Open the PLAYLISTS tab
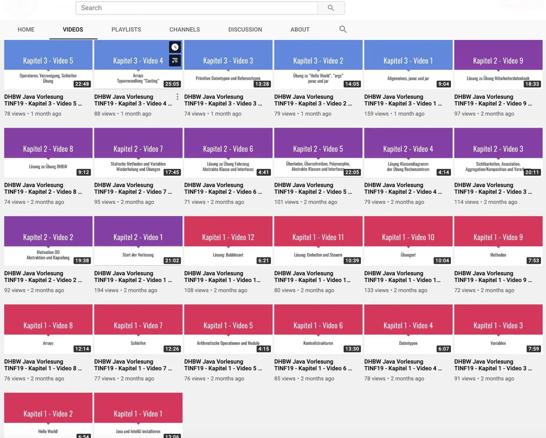 (x=126, y=29)
